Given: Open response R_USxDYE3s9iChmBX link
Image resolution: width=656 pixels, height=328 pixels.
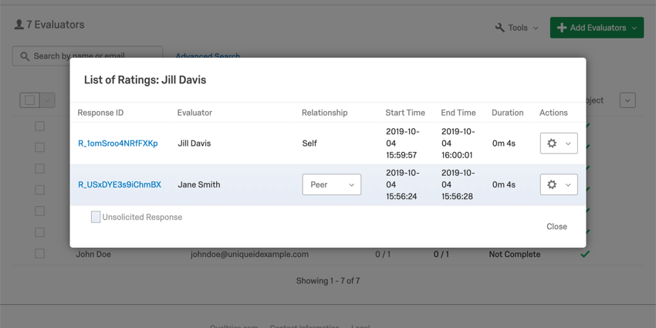Looking at the screenshot, I should pyautogui.click(x=120, y=185).
